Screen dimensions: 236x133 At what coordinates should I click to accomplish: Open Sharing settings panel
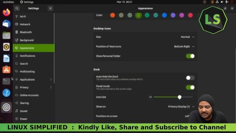point(34,103)
